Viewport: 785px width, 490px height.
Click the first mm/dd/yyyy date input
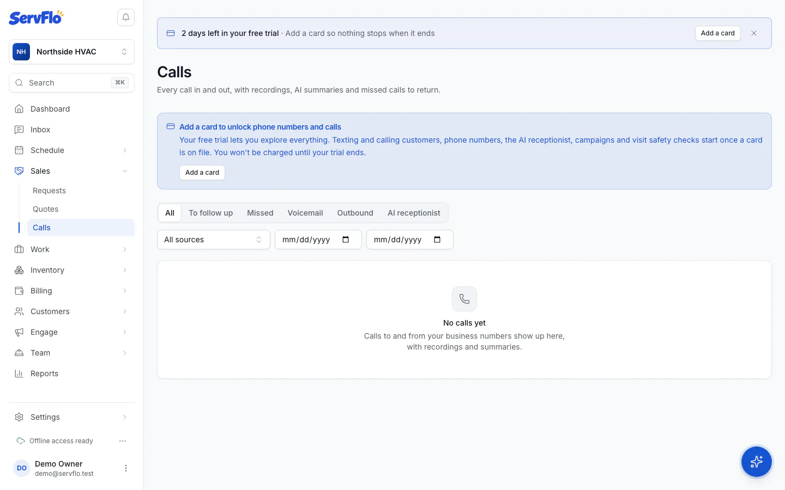pyautogui.click(x=318, y=240)
